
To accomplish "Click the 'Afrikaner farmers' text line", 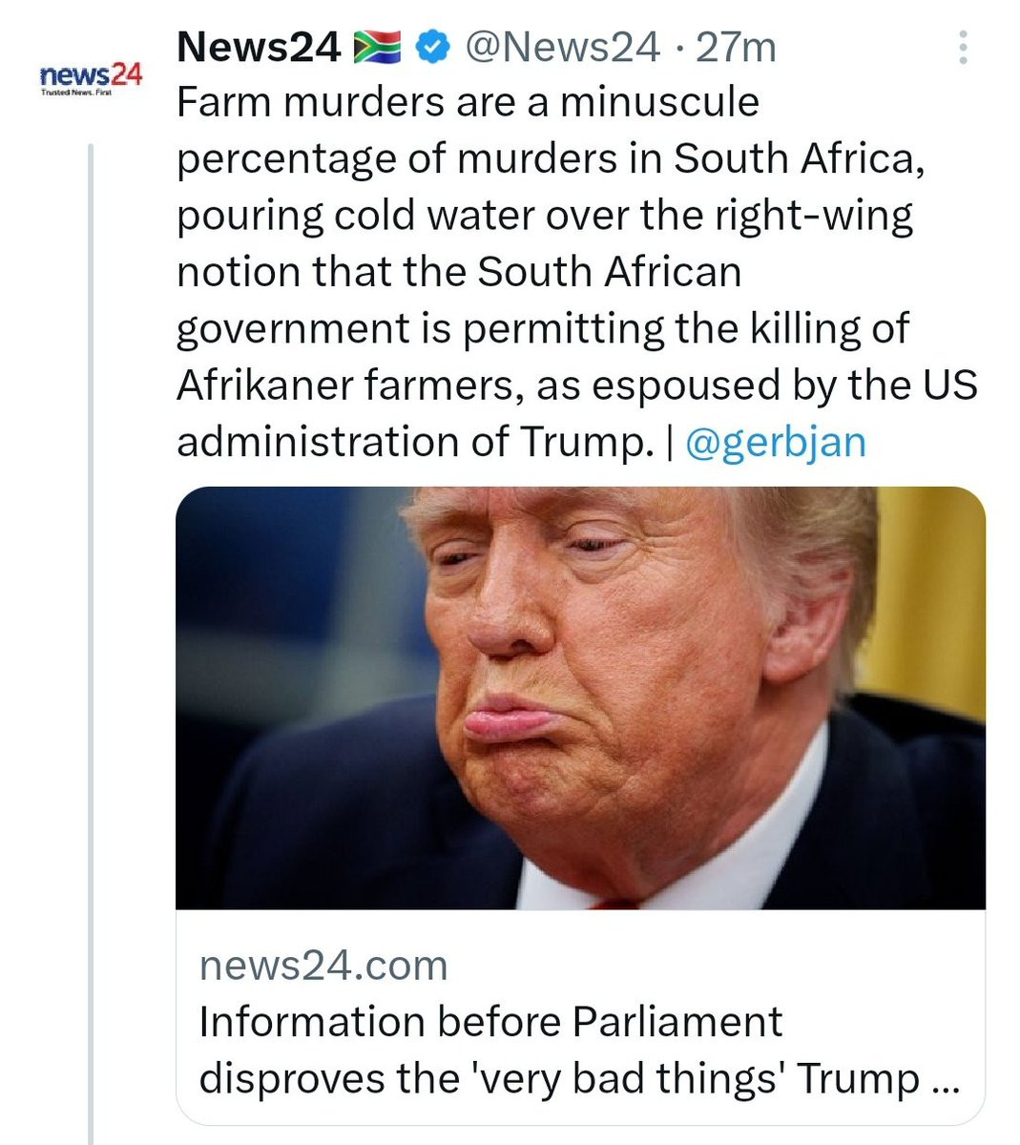I will pos(576,385).
